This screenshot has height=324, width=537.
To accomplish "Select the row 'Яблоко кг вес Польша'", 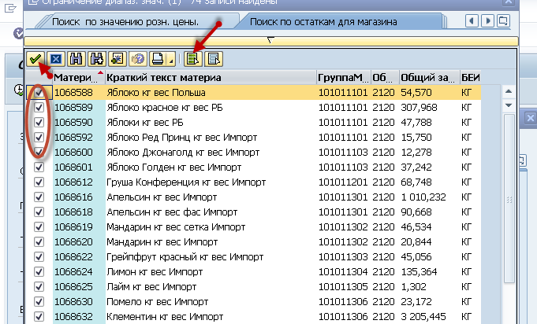I will pos(254,93).
